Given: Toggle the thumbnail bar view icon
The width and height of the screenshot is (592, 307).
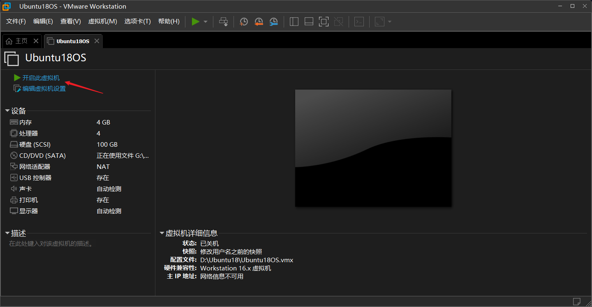Looking at the screenshot, I should coord(309,21).
